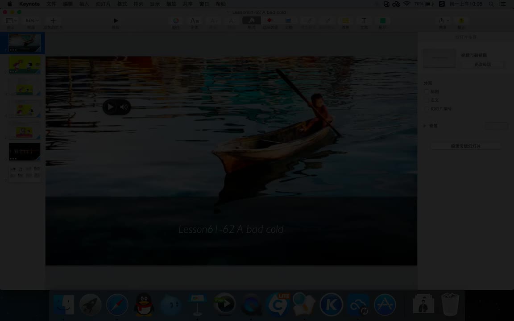Open the Apple menu

9,4
